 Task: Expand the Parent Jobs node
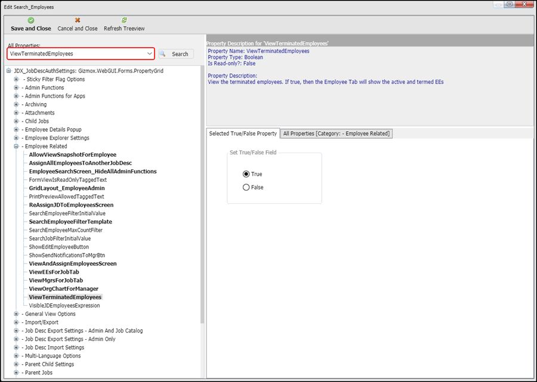click(x=16, y=372)
